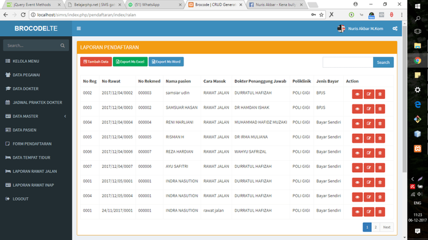Click the page vertical scrollbar

click(x=404, y=100)
